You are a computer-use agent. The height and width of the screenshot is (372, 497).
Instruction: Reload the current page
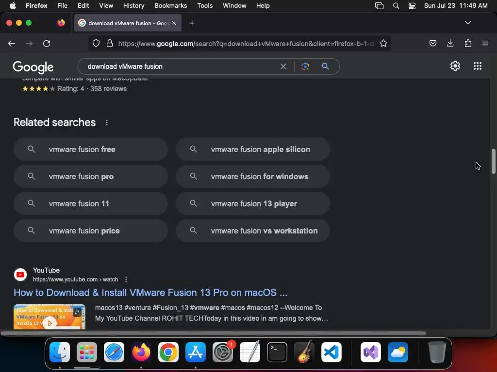pyautogui.click(x=47, y=43)
